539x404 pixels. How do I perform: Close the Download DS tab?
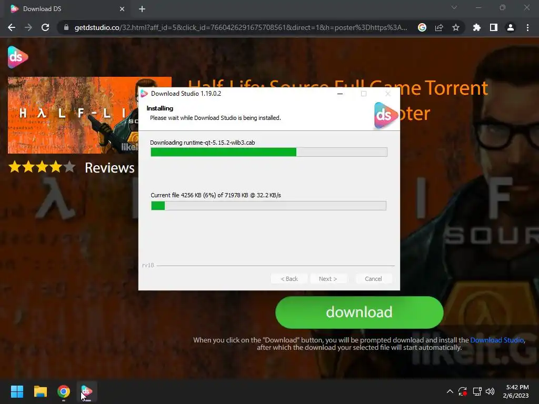pos(122,9)
